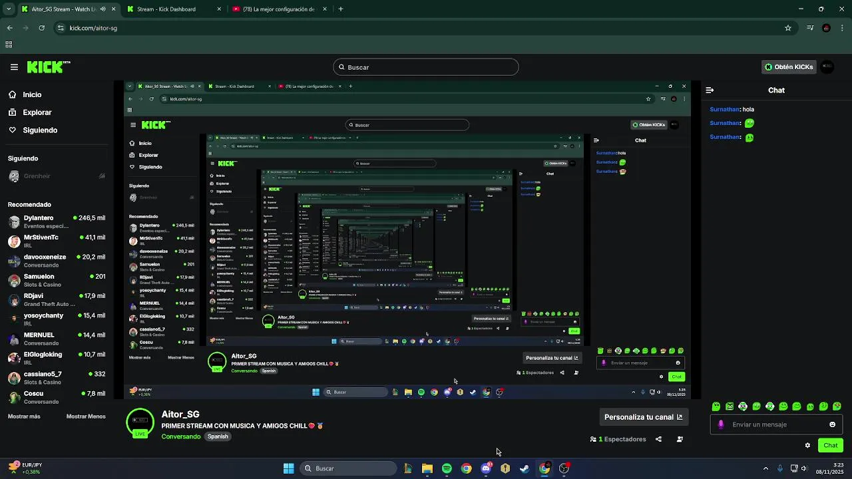Click the Obtén KICKs button

pos(789,67)
